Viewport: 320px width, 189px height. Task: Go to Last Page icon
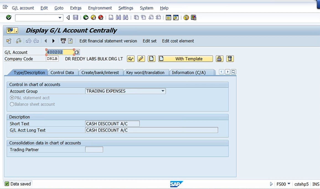158,17
